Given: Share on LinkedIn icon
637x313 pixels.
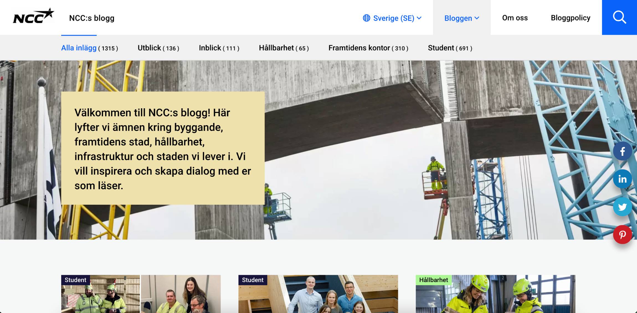Looking at the screenshot, I should click(622, 179).
